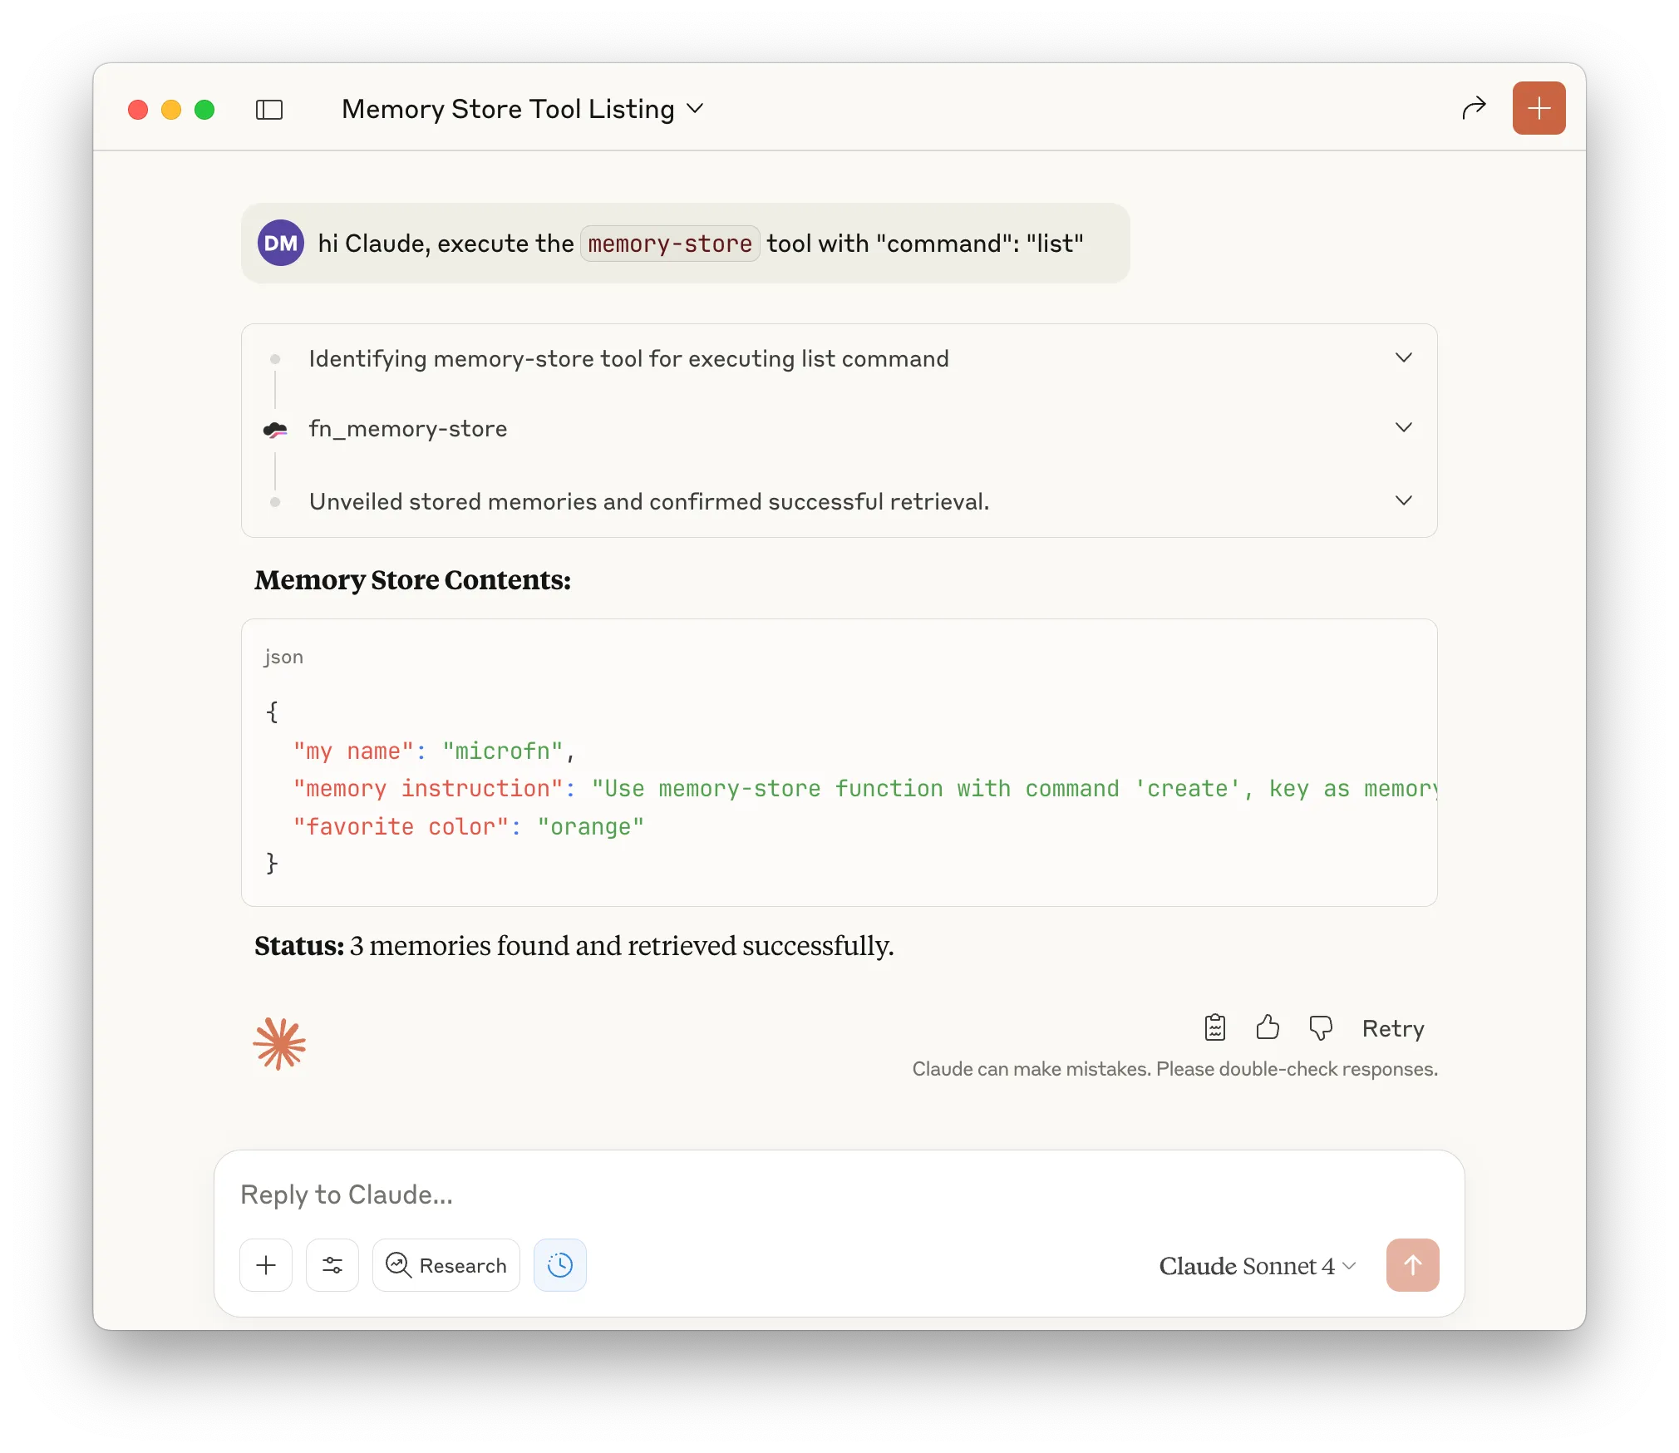Screen dimensions: 1679x1453
Task: Copy the response with clipboard icon
Action: pyautogui.click(x=1214, y=1028)
